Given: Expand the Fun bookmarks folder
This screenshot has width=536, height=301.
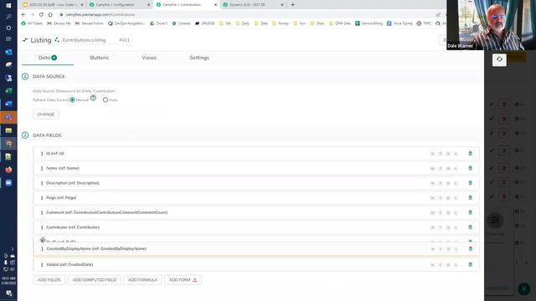Looking at the screenshot, I should (300, 23).
